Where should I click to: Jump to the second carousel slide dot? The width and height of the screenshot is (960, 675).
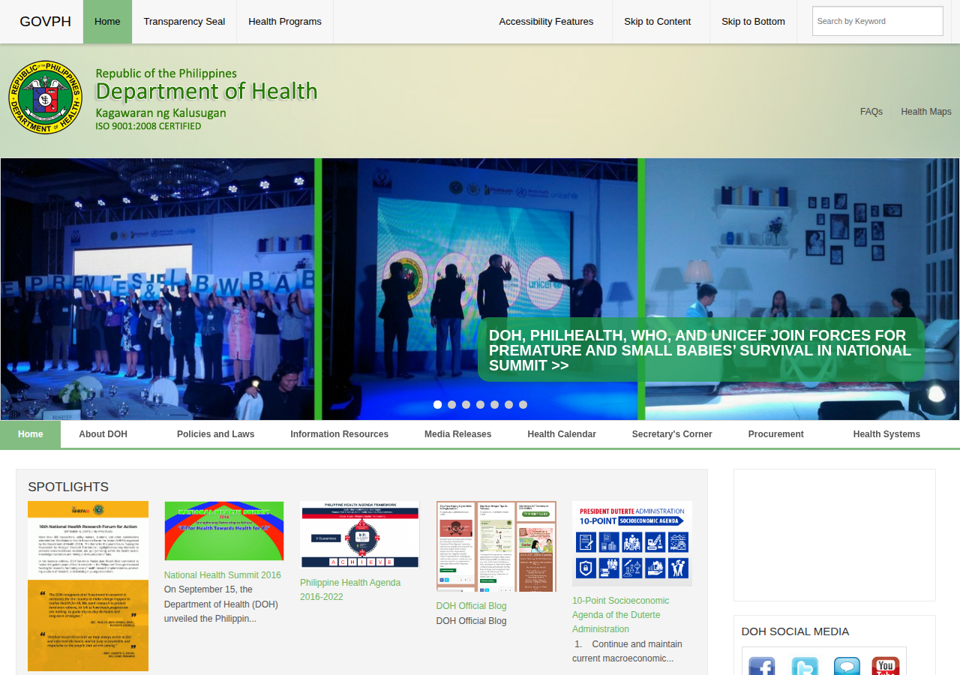pyautogui.click(x=452, y=404)
